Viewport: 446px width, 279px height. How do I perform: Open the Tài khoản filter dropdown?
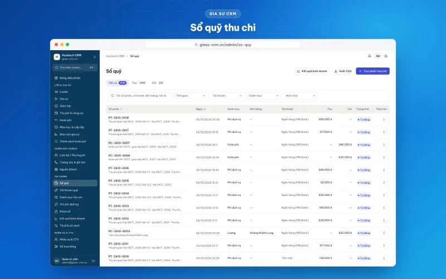(x=227, y=95)
